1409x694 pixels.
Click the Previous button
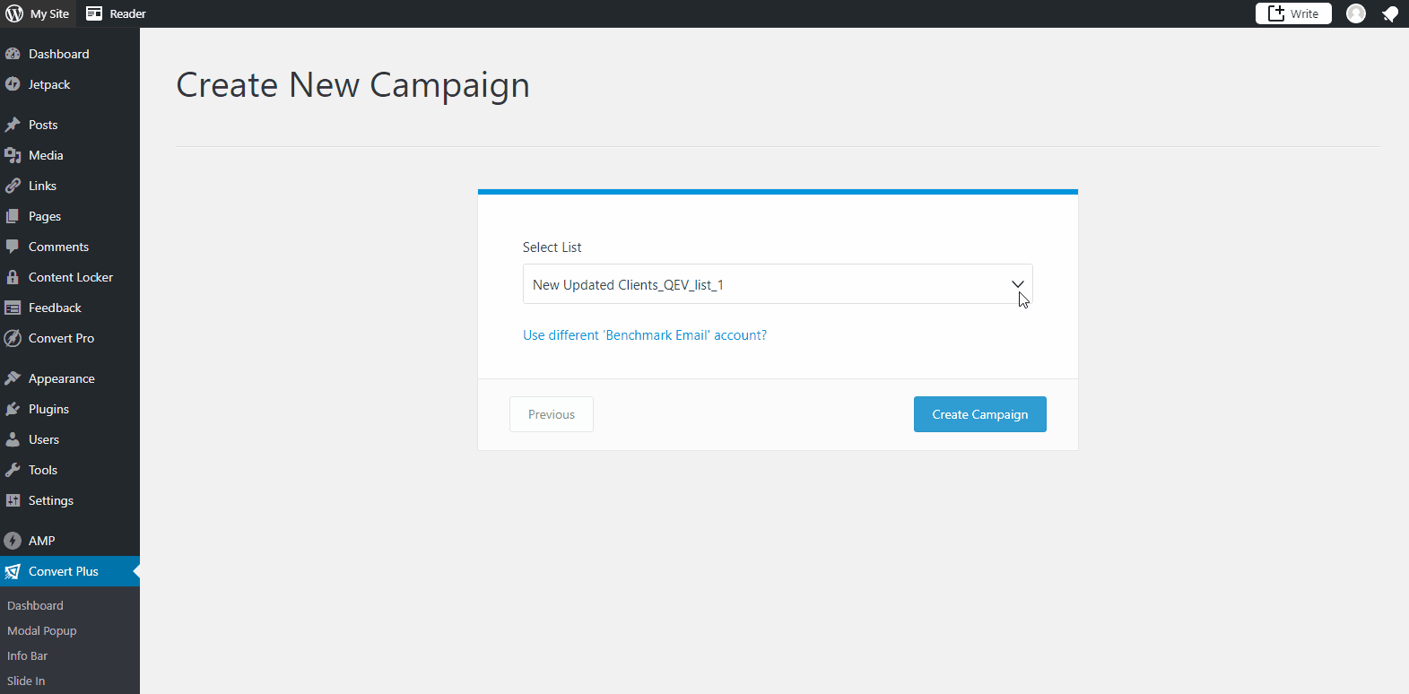[552, 414]
